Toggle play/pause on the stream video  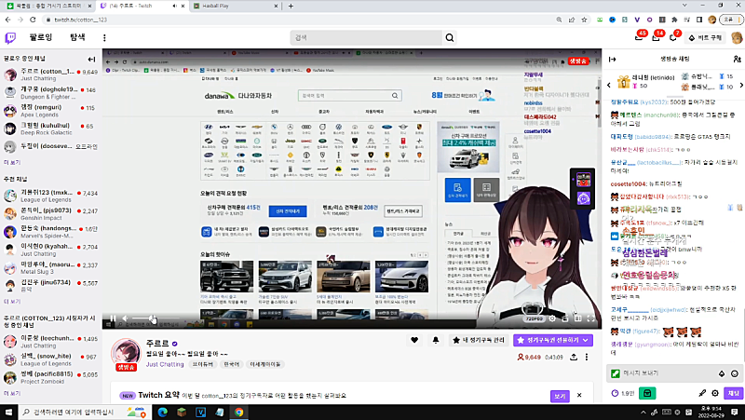tap(111, 319)
